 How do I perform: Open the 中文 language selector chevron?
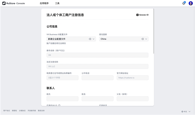[x=189, y=111]
